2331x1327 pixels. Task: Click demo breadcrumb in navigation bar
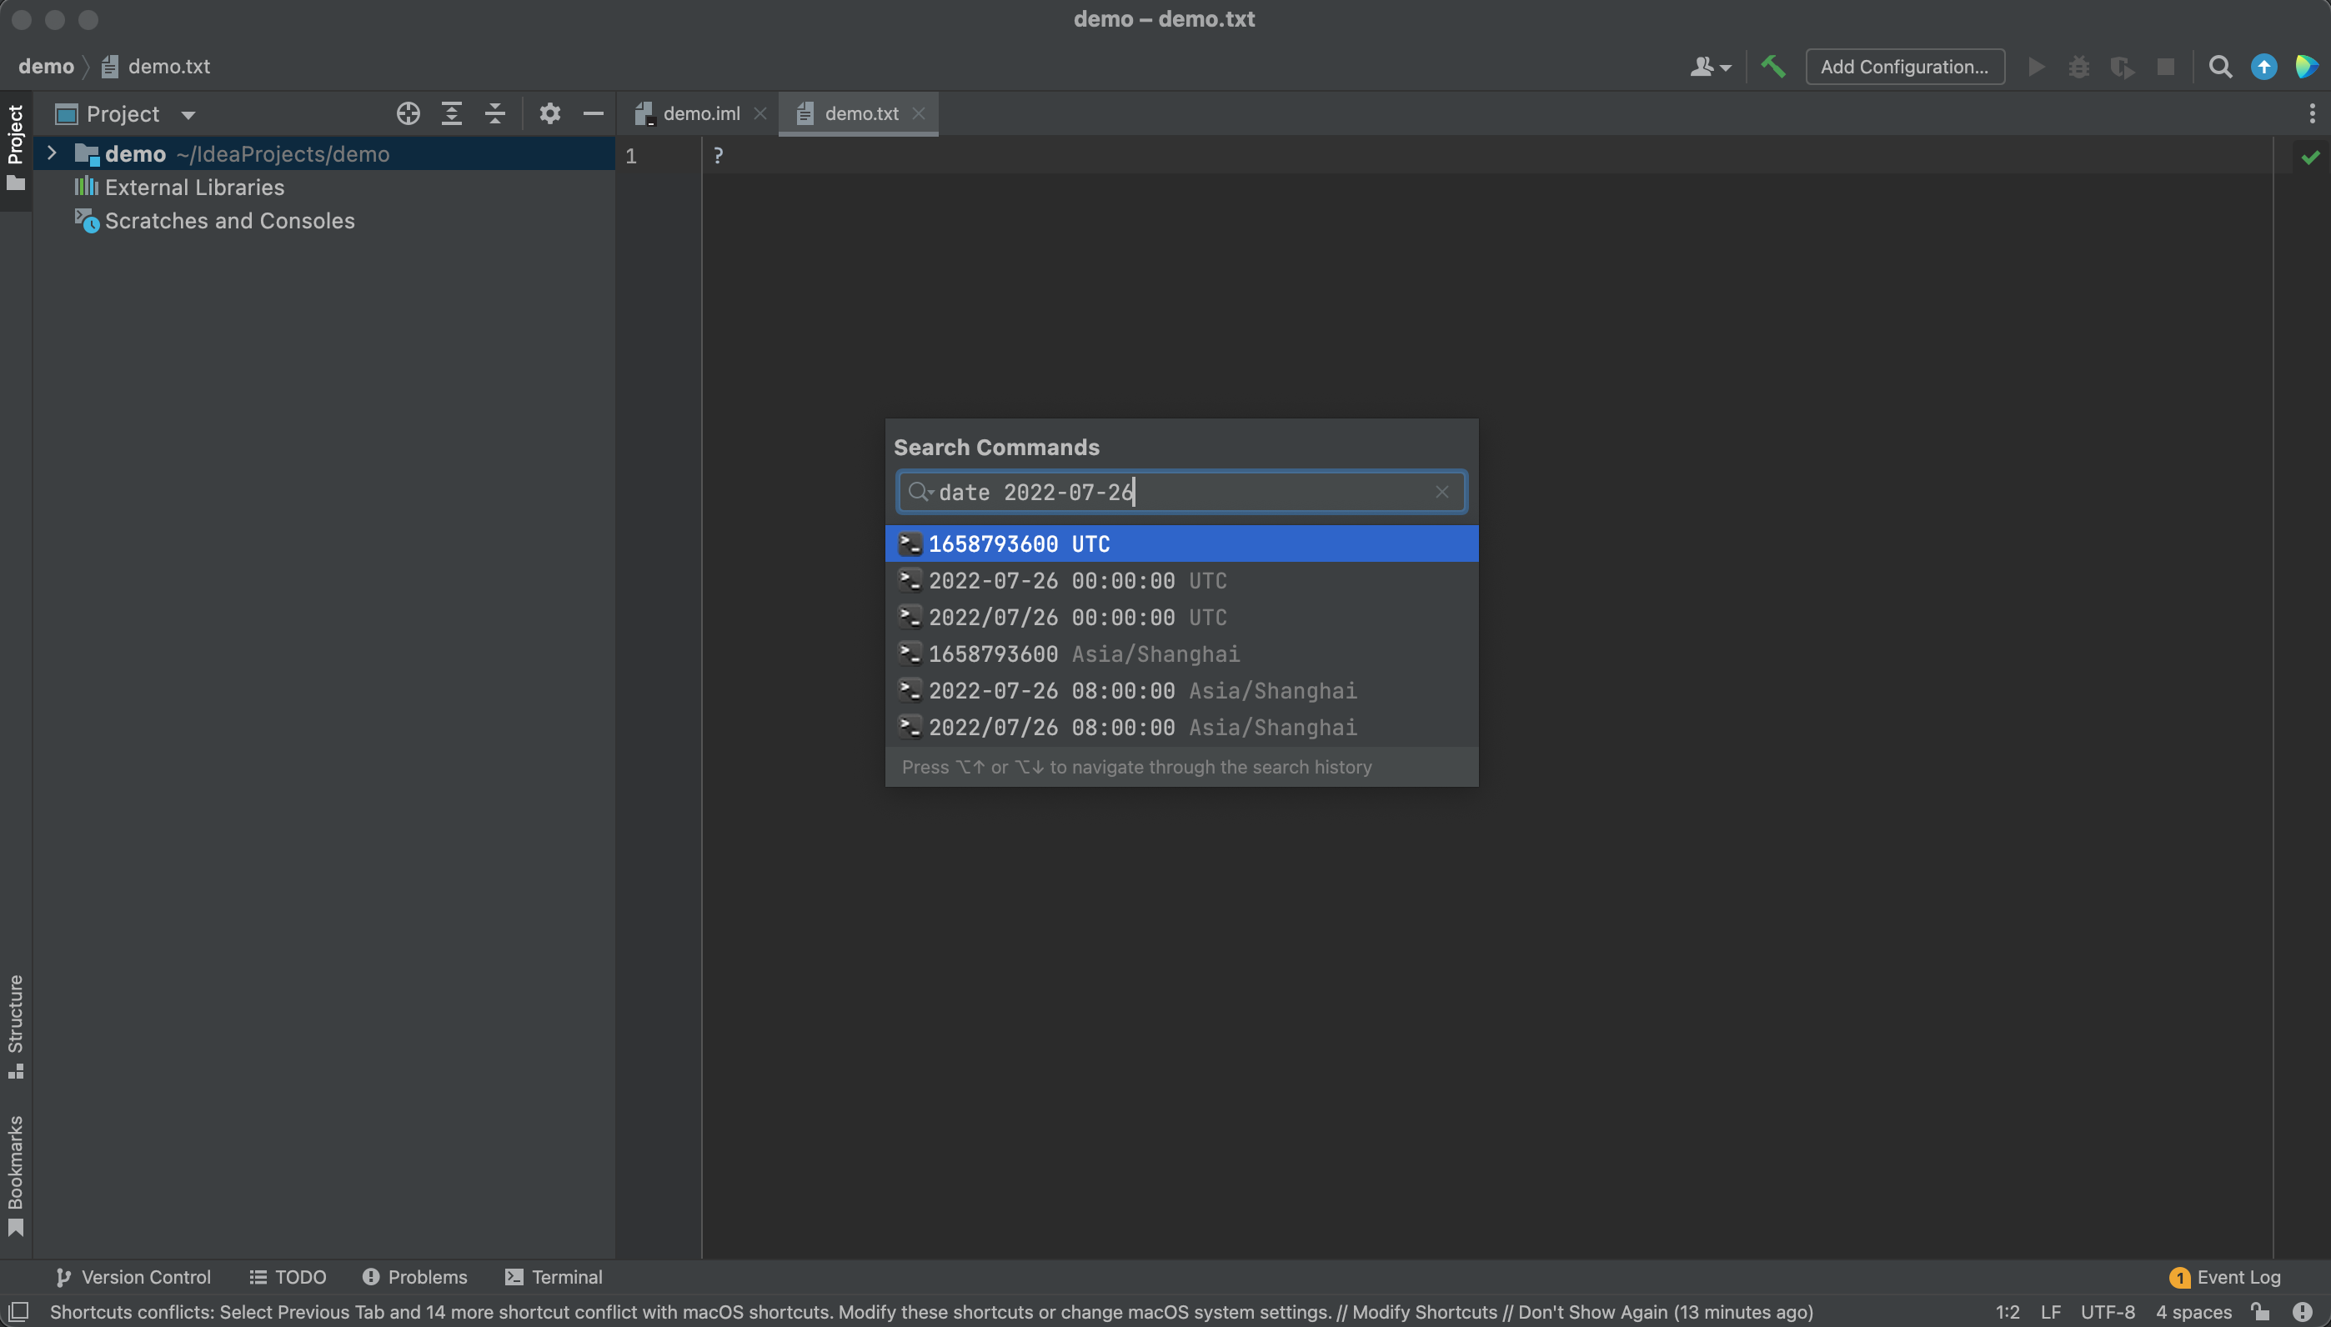[x=46, y=67]
